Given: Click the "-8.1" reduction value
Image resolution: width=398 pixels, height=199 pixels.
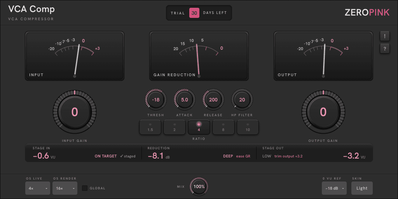Looking at the screenshot, I should click(156, 156).
